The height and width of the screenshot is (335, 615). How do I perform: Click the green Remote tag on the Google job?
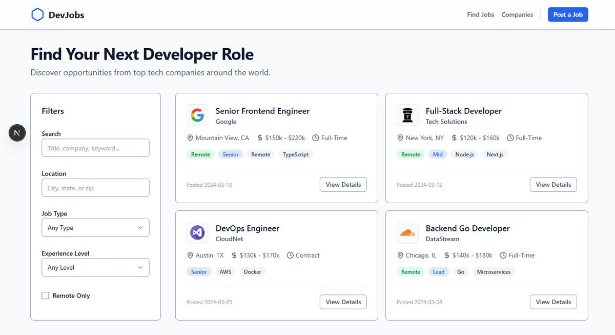(200, 154)
